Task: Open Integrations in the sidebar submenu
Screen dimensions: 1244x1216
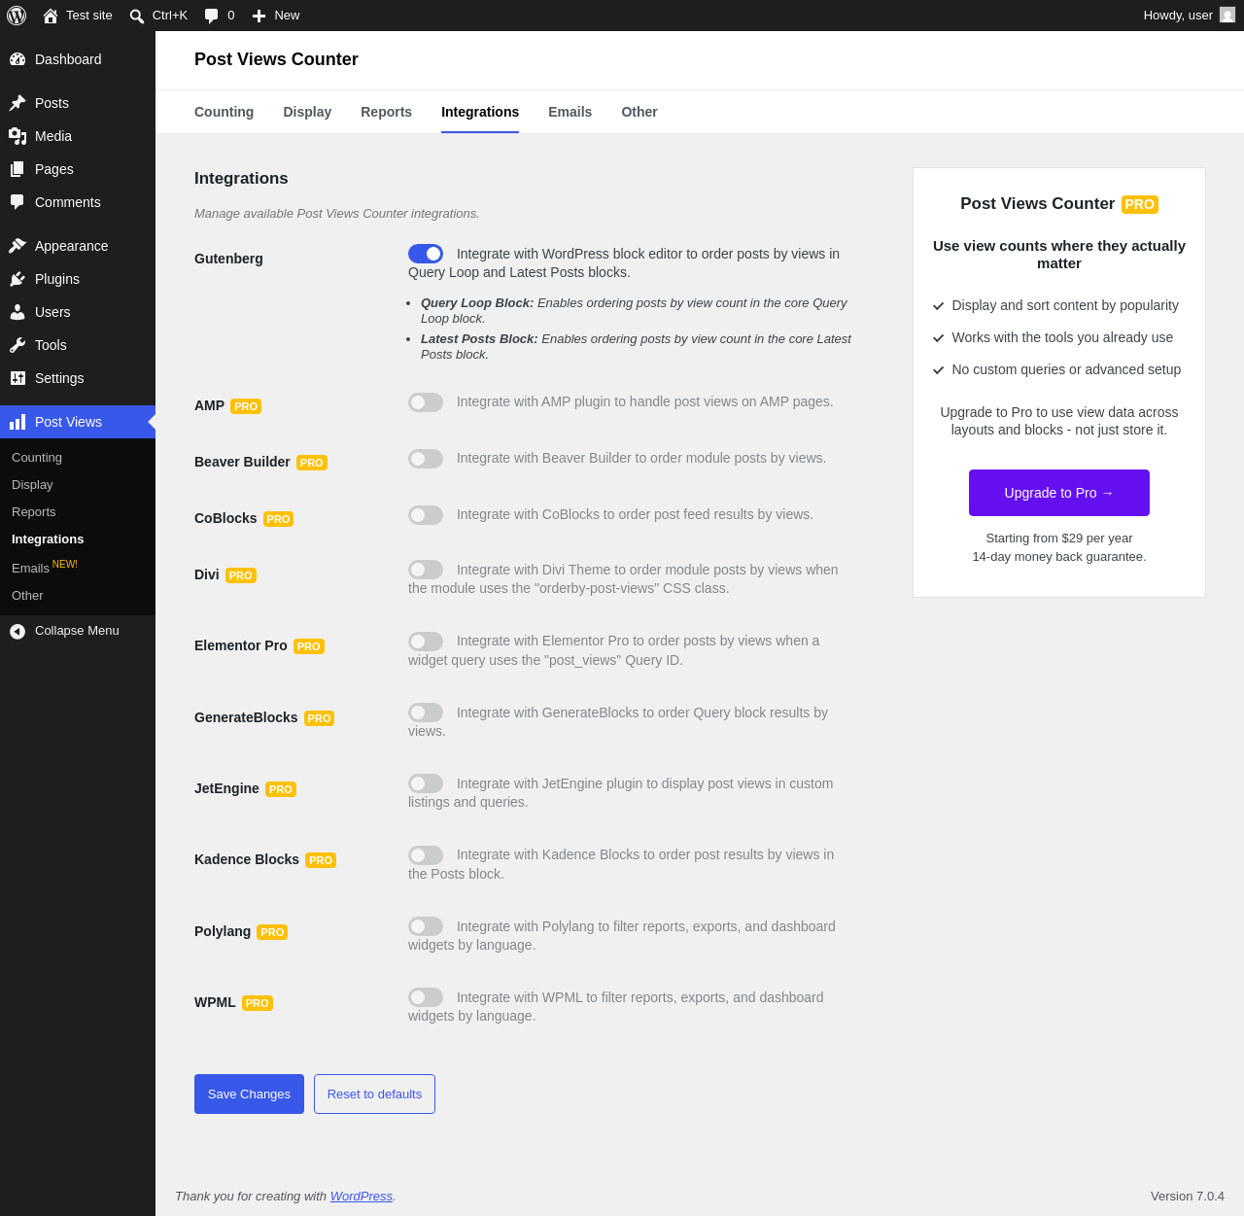Action: [x=78, y=539]
